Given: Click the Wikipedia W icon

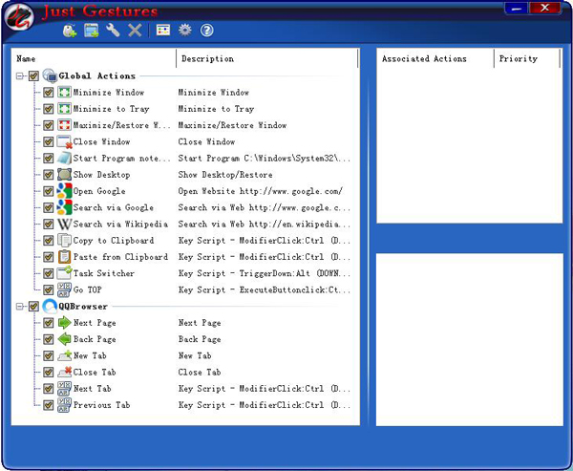Looking at the screenshot, I should (x=64, y=224).
